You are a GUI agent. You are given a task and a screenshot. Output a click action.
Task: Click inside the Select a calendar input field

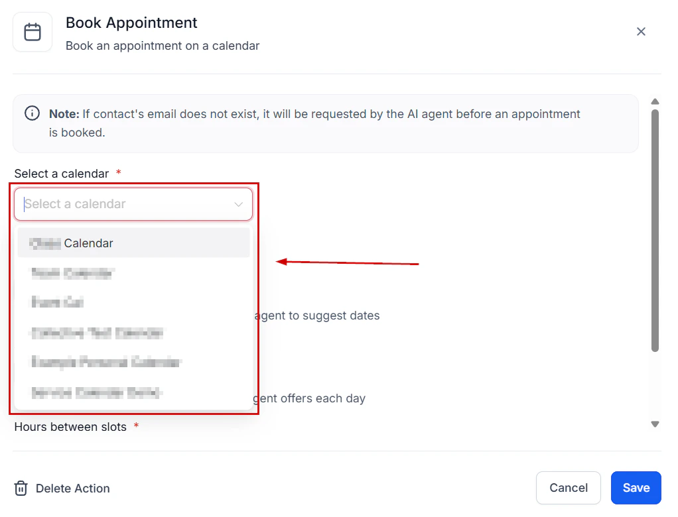pos(119,203)
